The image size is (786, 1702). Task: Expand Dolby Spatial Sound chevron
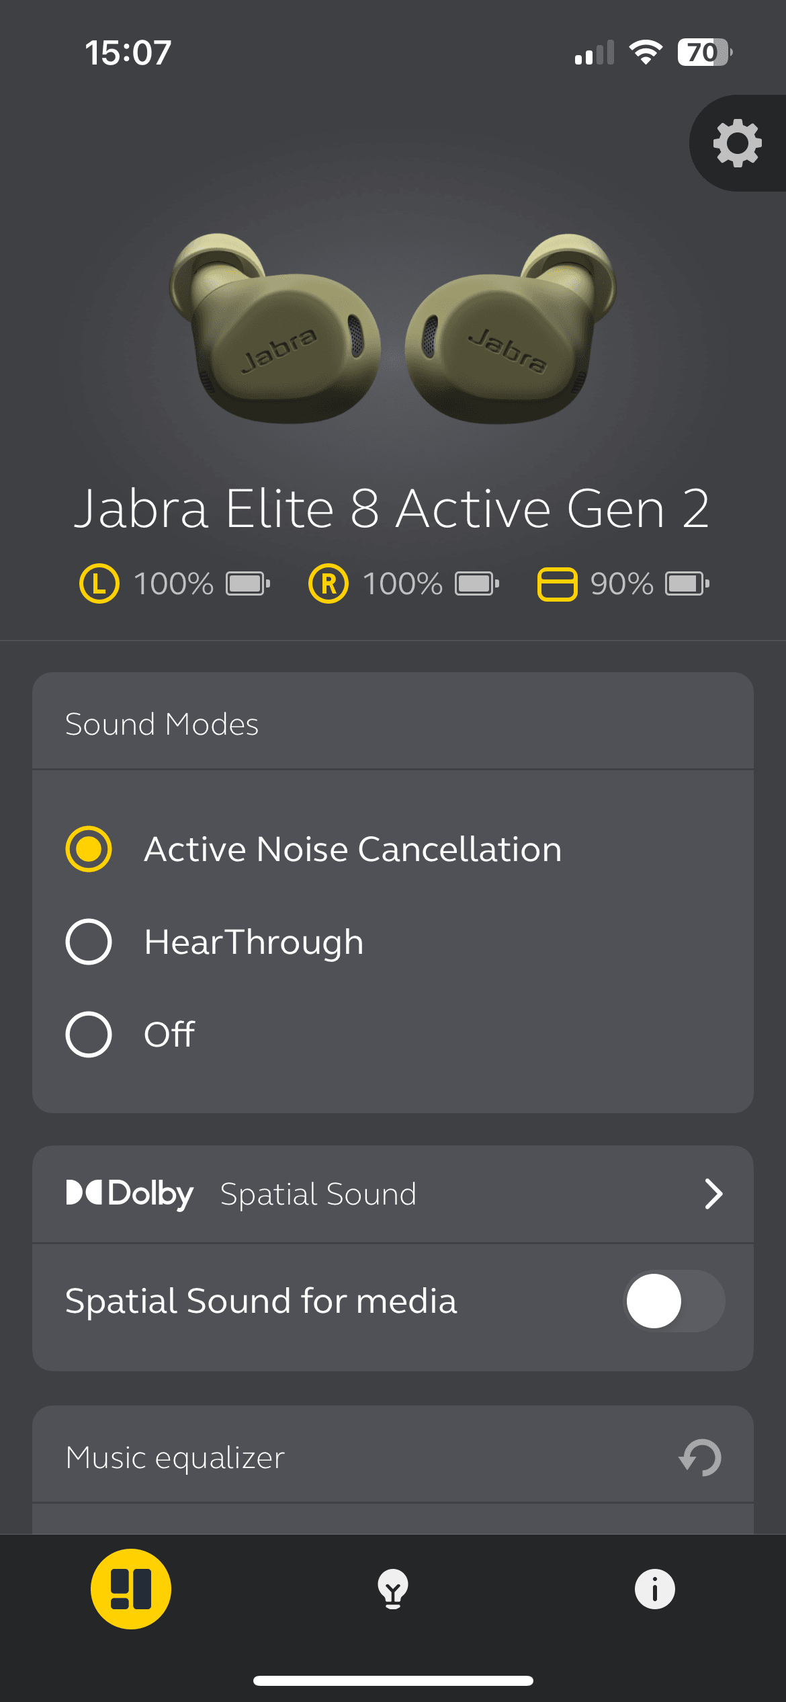713,1194
